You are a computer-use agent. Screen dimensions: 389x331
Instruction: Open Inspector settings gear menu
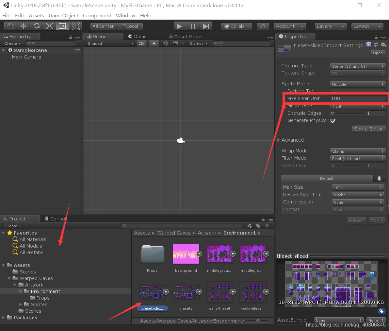click(383, 45)
